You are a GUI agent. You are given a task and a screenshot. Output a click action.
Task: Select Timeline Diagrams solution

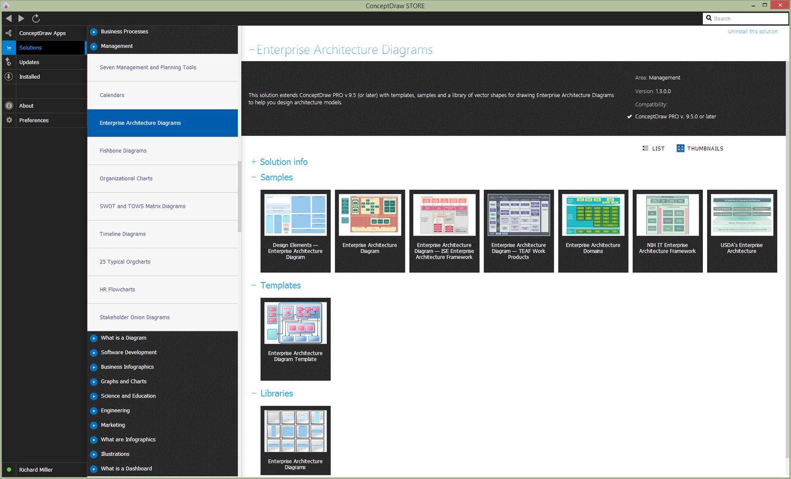[x=162, y=234]
